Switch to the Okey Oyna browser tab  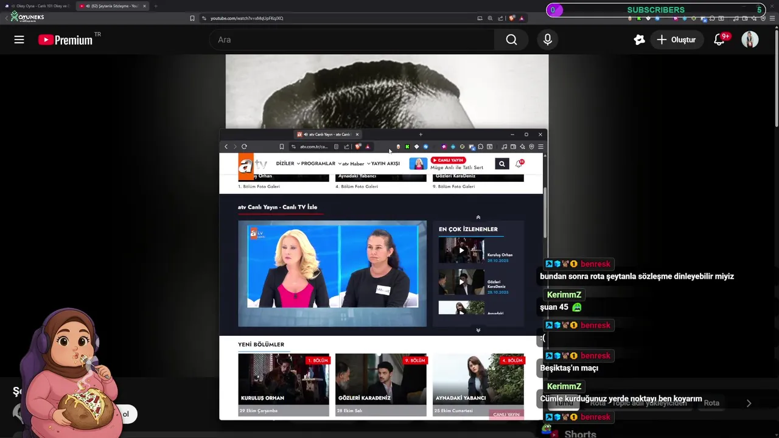click(40, 6)
